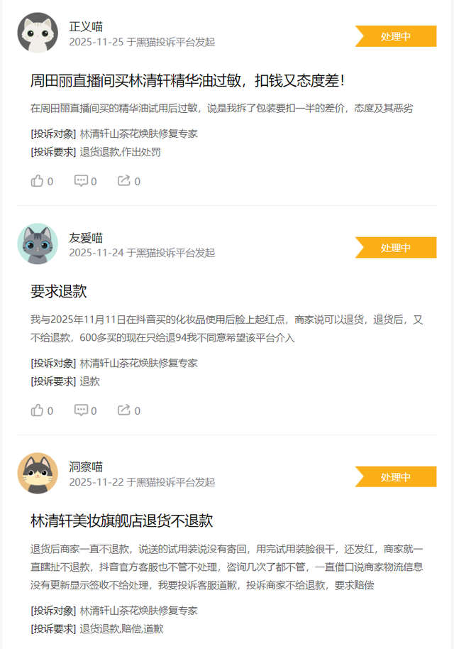Open comments on 正义喵 complaint
This screenshot has height=649, width=454.
click(x=86, y=181)
